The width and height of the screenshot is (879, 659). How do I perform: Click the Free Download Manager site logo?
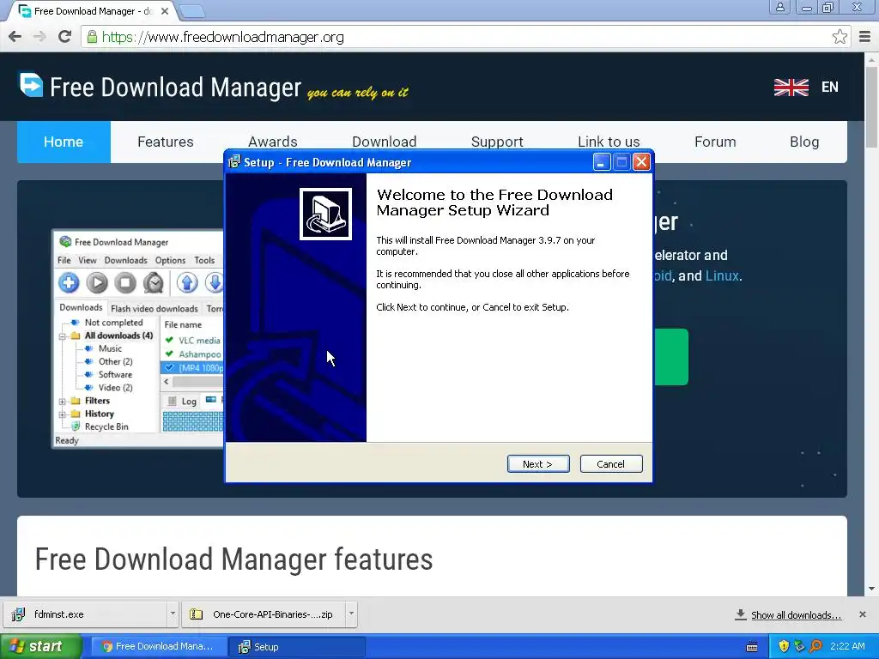click(x=32, y=85)
